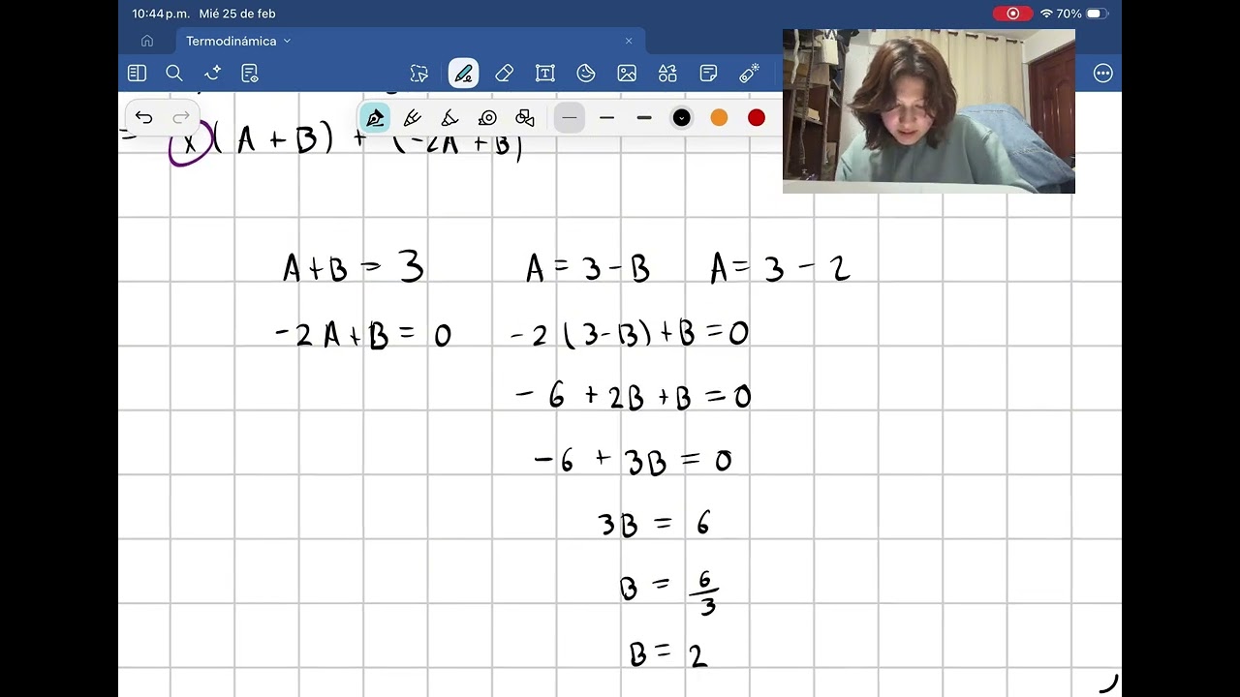Go to the home library screen
1240x697 pixels.
click(x=147, y=41)
